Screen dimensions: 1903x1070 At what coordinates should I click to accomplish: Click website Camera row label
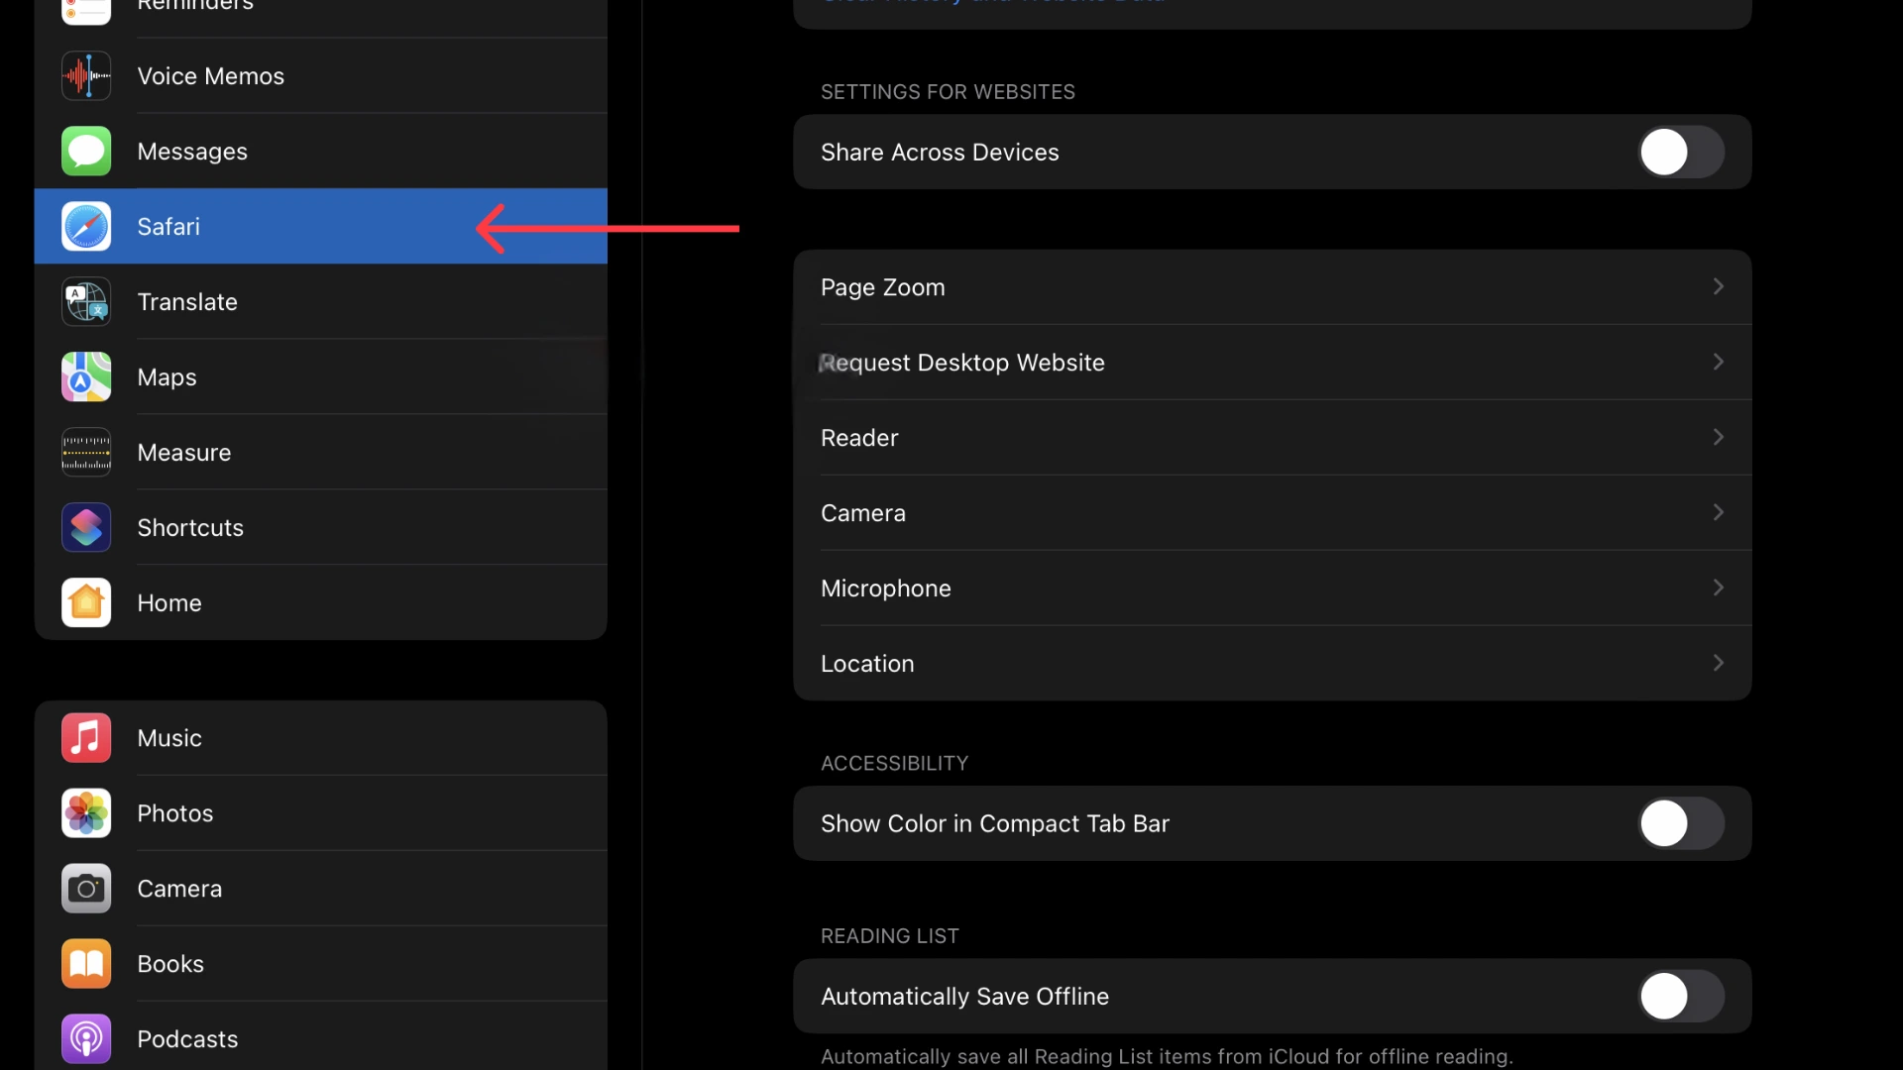click(863, 513)
